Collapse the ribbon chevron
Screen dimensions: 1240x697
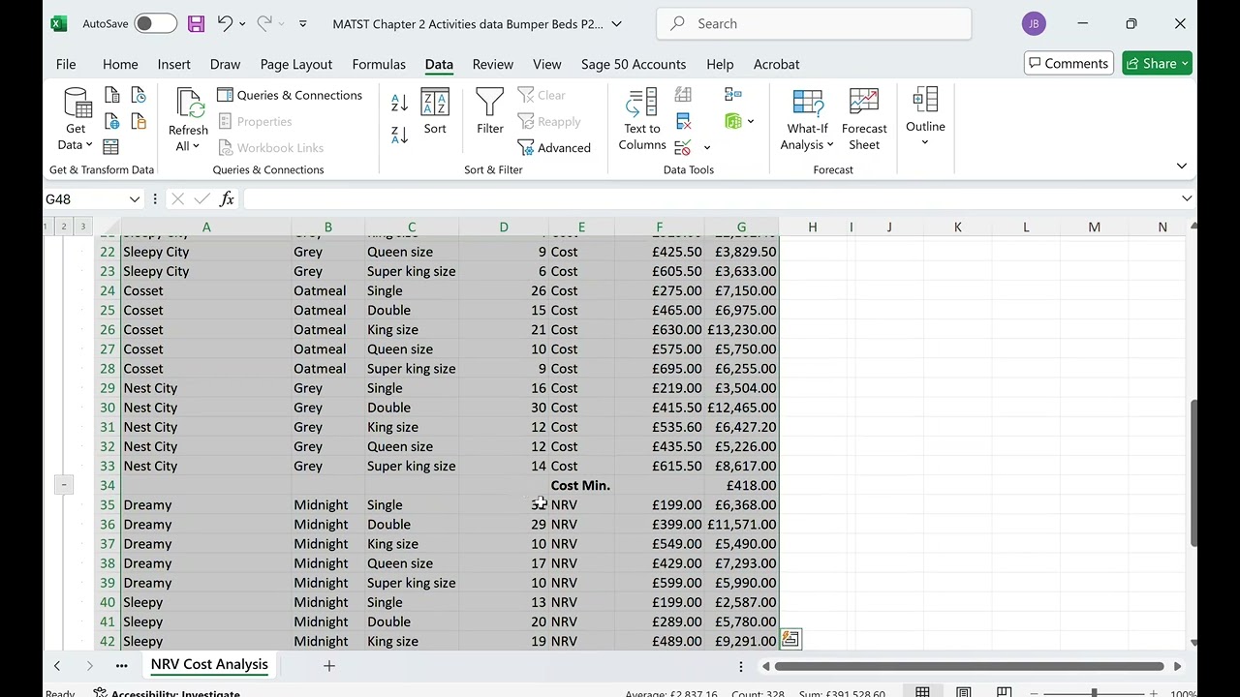click(x=1182, y=166)
